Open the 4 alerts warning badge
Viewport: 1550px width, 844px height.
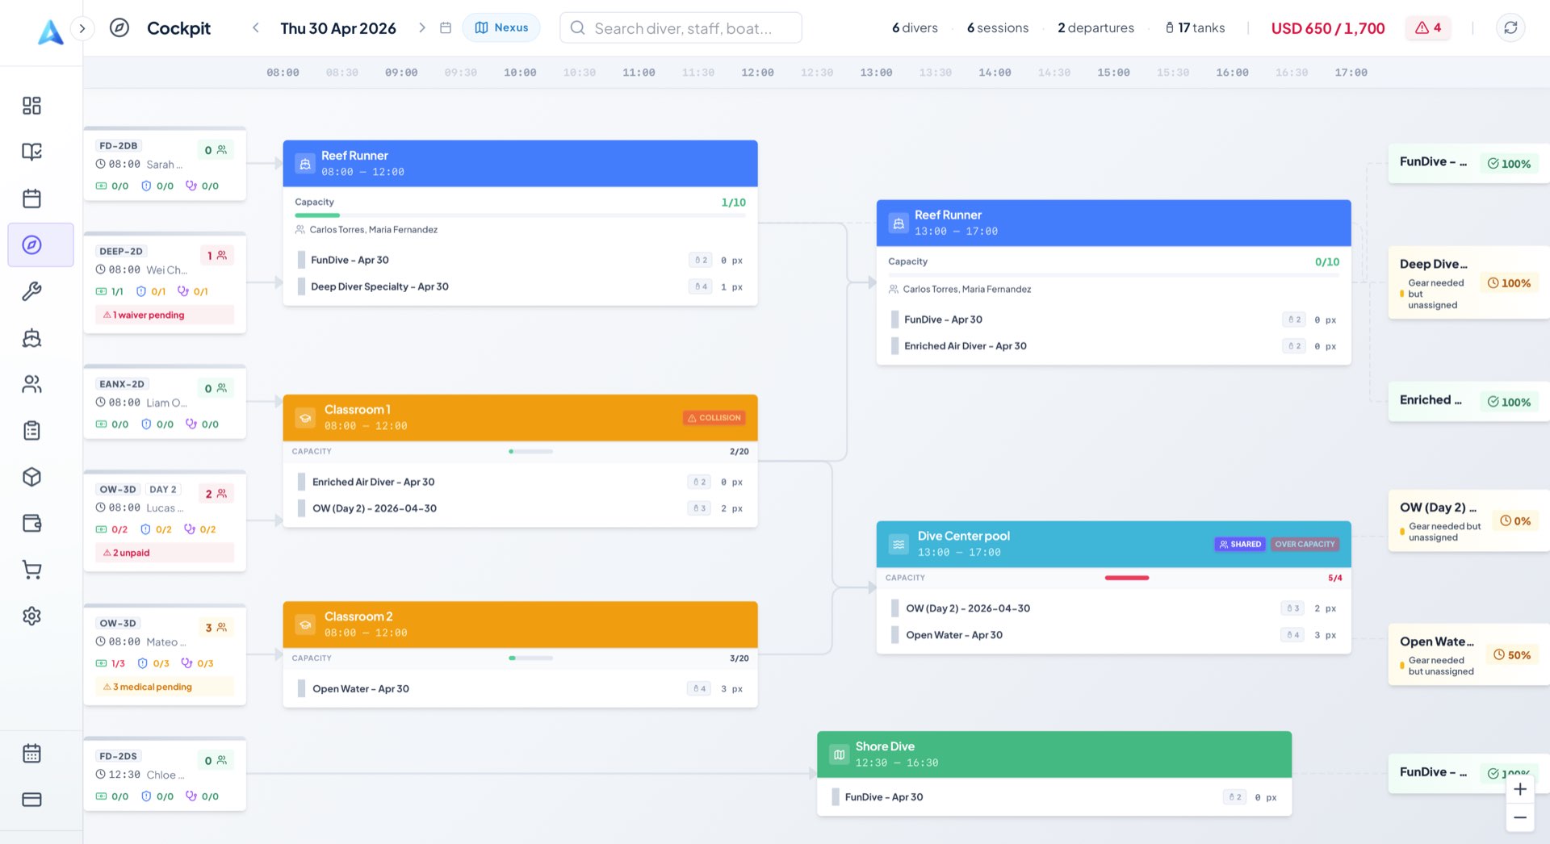(1428, 27)
